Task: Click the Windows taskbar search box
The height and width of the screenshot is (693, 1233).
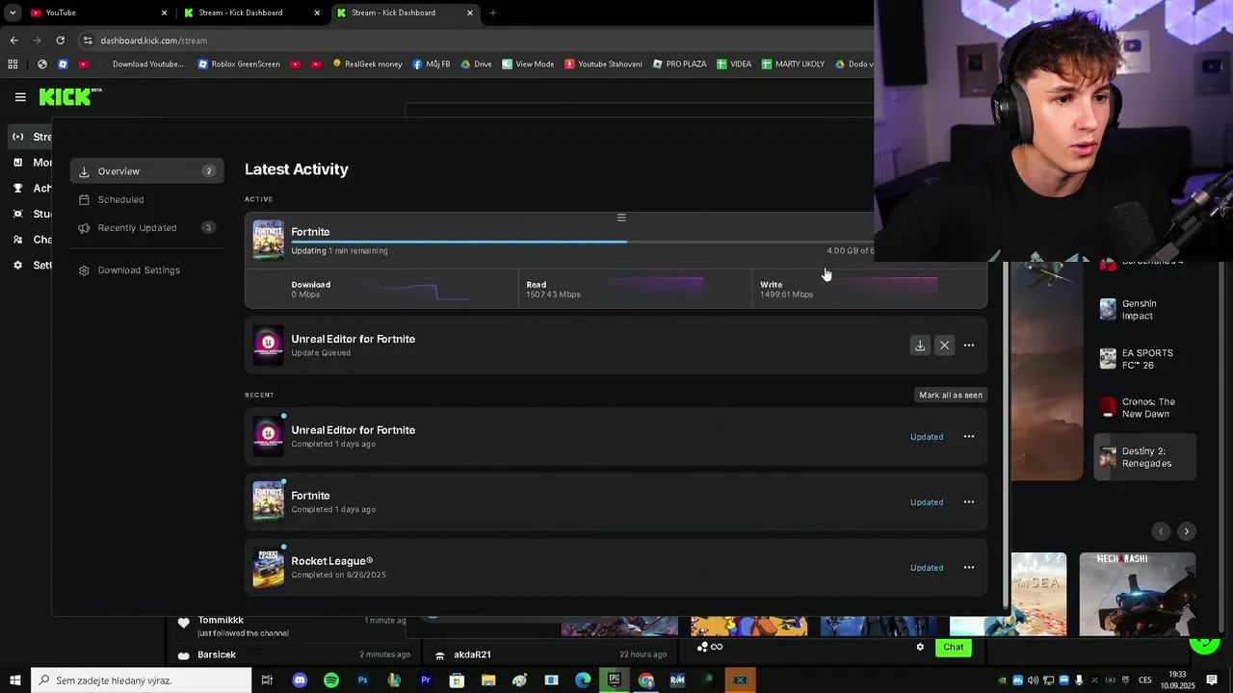Action: tap(142, 680)
